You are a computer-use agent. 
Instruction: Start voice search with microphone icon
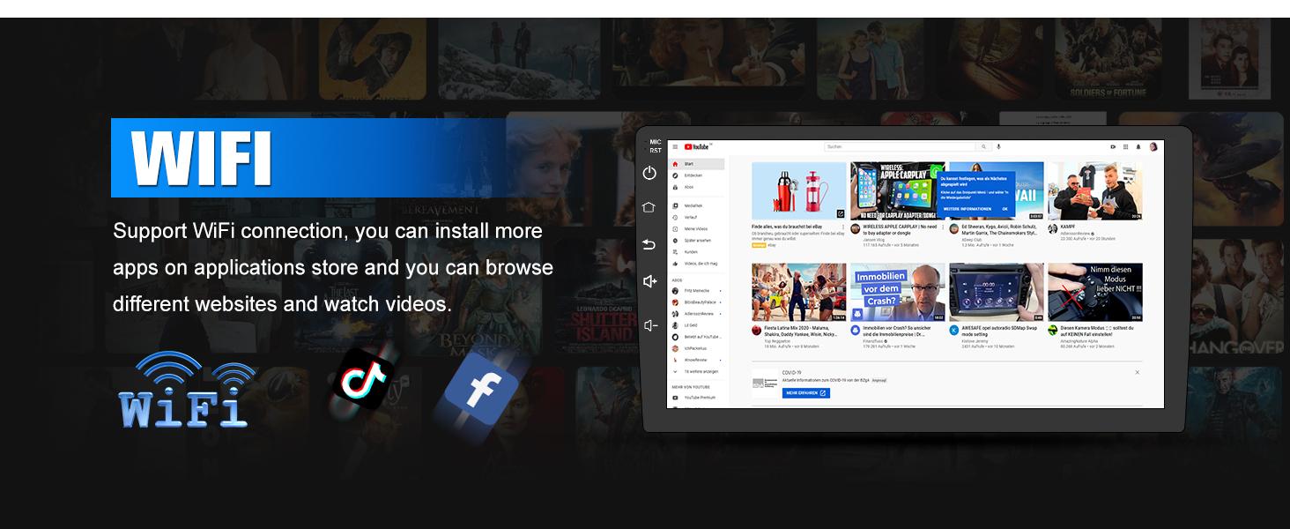click(x=998, y=146)
